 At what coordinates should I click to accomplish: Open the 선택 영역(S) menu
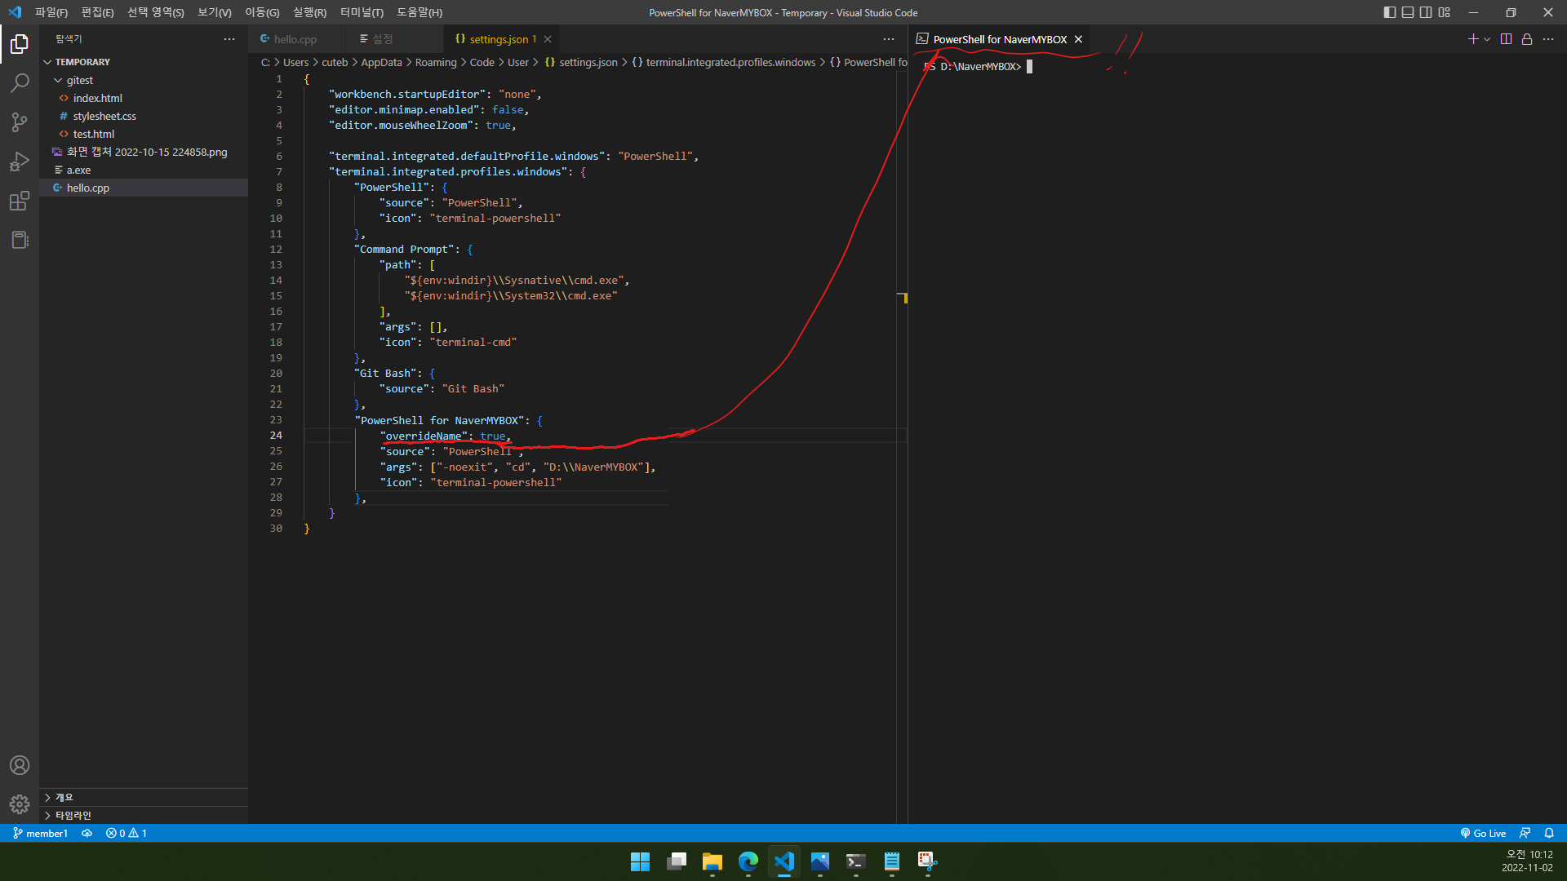pyautogui.click(x=155, y=12)
